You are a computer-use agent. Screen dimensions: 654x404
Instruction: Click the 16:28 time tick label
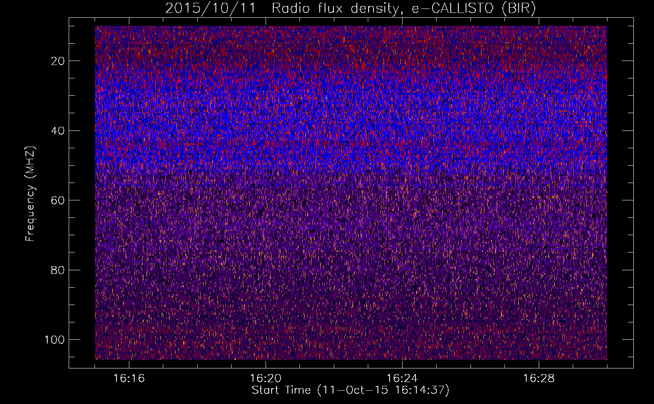pos(538,379)
